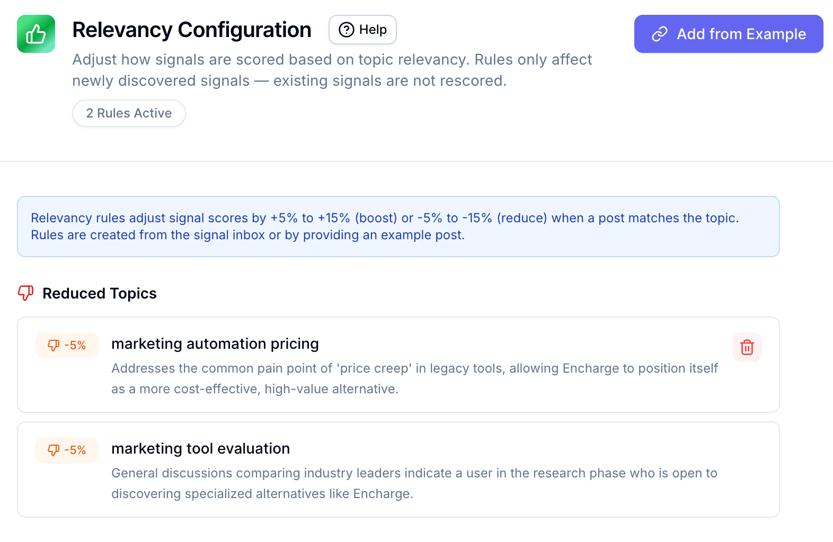Viewport: 833px width, 542px height.
Task: Select the marketing automation pricing title
Action: [215, 344]
